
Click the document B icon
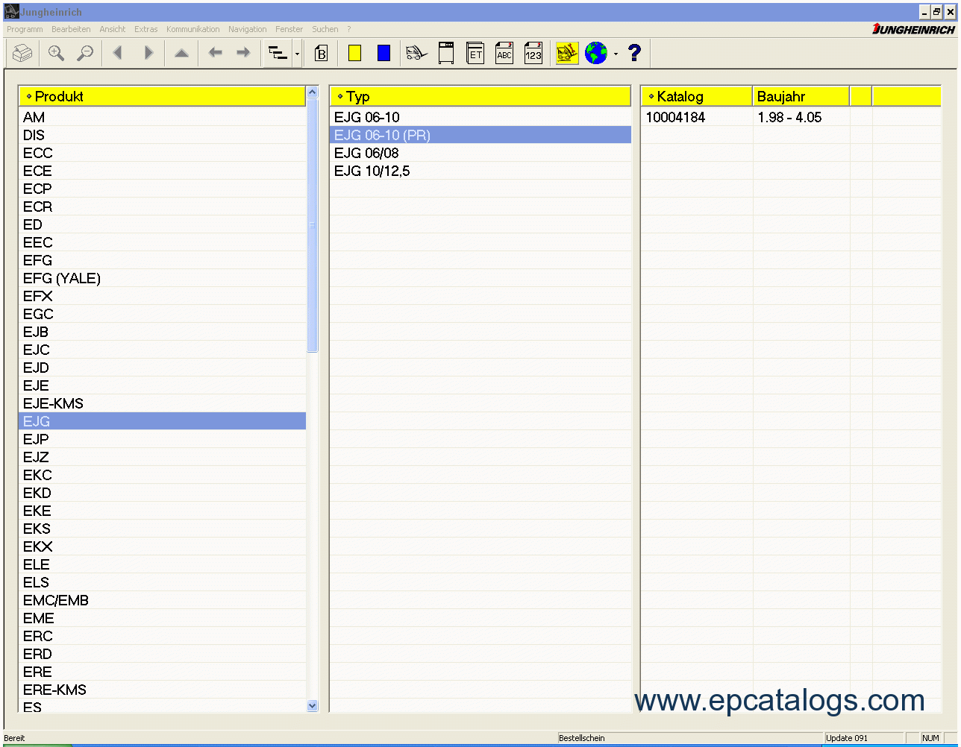tap(322, 54)
